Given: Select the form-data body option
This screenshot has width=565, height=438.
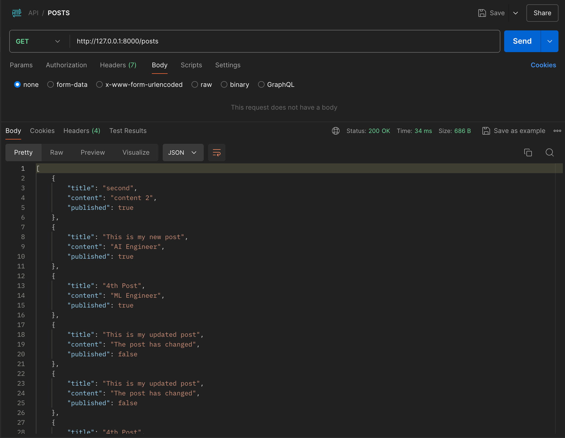Looking at the screenshot, I should click(51, 85).
